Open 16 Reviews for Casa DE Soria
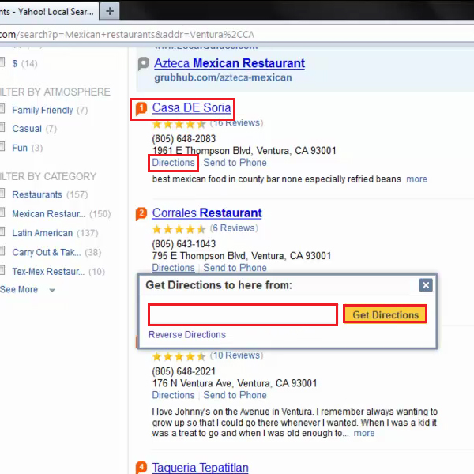The height and width of the screenshot is (474, 474). pos(236,123)
